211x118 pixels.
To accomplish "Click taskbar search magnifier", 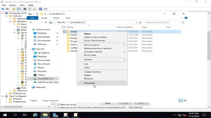I will tap(15, 115).
